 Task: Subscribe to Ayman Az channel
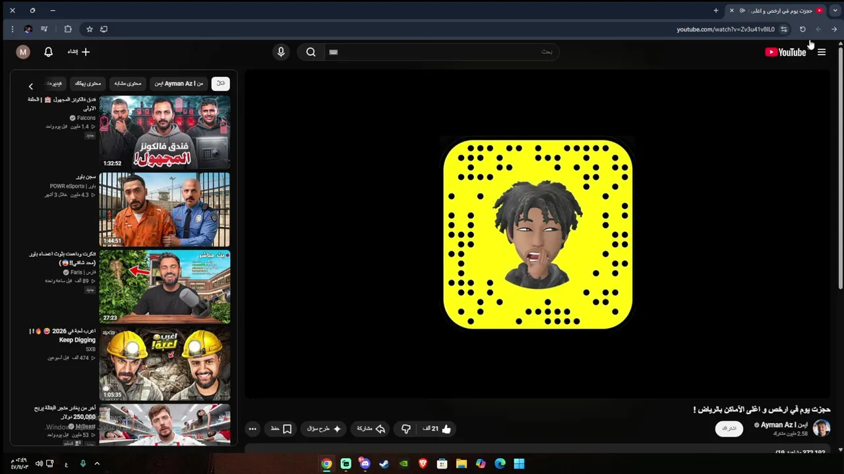pos(729,429)
